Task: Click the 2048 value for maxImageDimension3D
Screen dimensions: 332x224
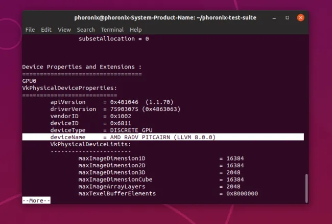Action: 233,172
